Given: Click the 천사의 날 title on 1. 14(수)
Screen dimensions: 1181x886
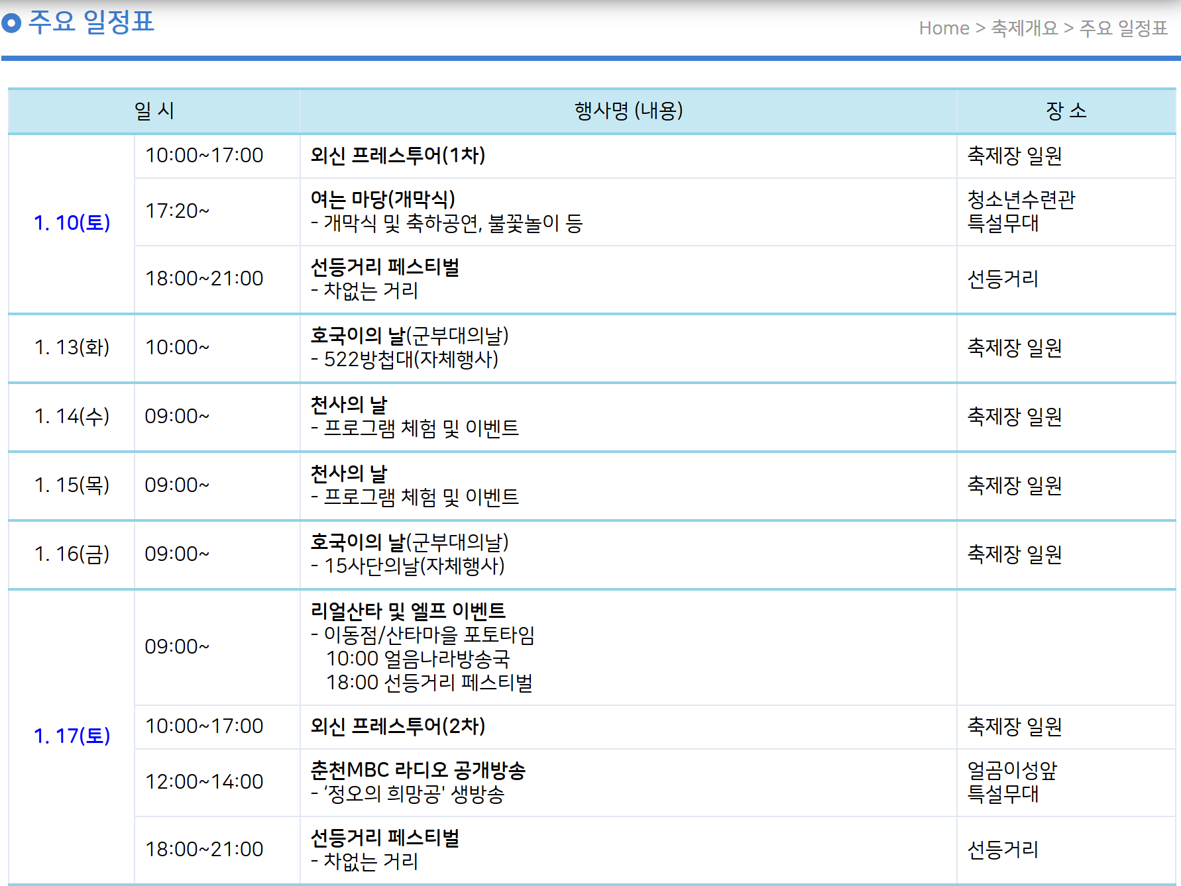Looking at the screenshot, I should 349,405.
